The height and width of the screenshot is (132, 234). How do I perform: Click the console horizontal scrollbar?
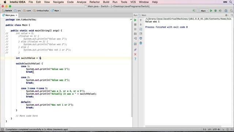(x=183, y=126)
